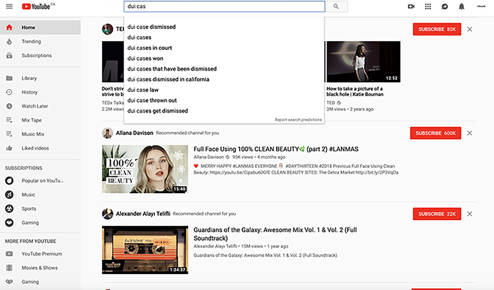Open the messages chat icon
The image size is (494, 290).
point(444,6)
